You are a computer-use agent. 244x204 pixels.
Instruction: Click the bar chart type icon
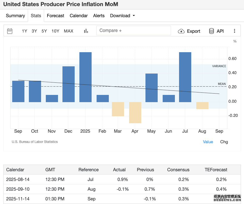86,31
